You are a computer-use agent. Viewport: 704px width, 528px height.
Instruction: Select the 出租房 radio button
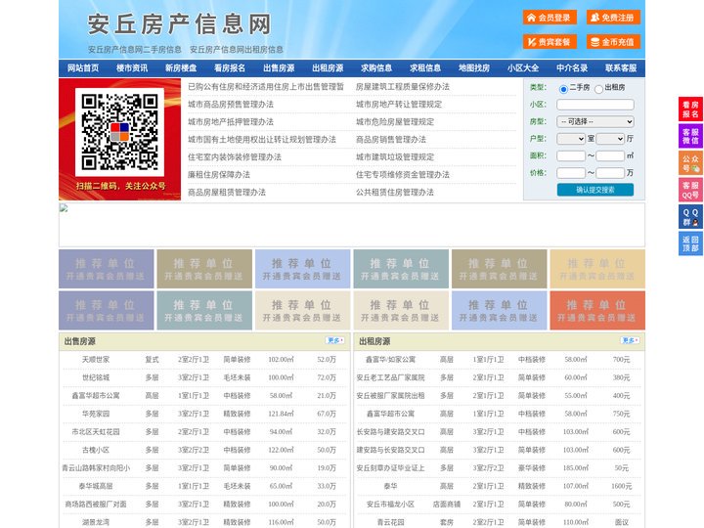(598, 89)
